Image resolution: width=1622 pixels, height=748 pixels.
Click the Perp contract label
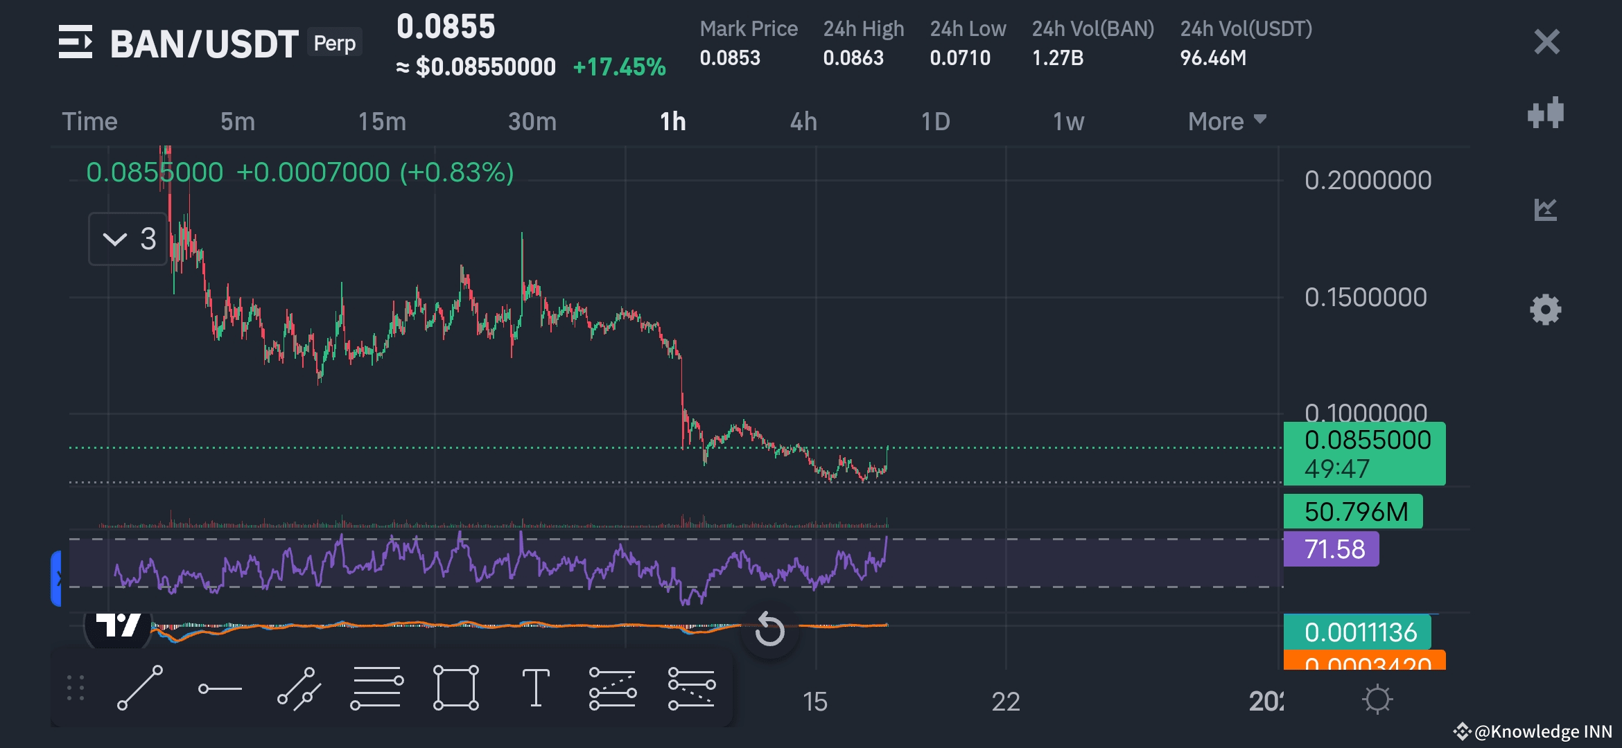coord(334,43)
